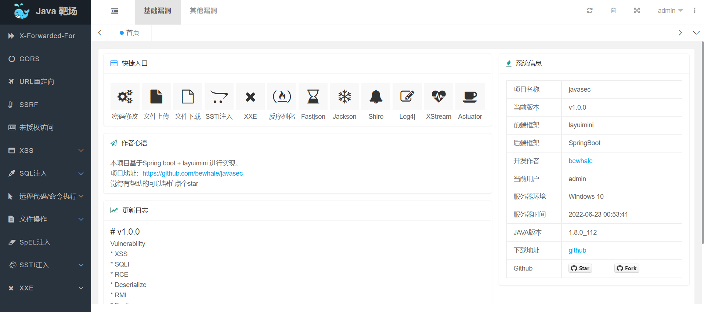Open SpEL注入 in sidebar

click(x=46, y=242)
